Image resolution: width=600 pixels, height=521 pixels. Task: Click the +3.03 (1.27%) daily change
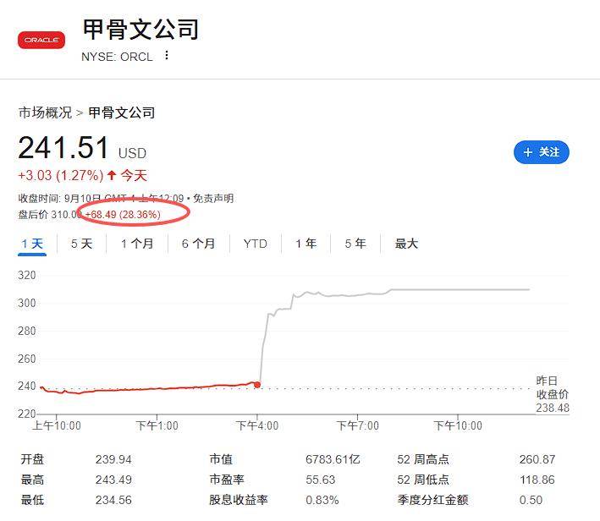pos(60,176)
